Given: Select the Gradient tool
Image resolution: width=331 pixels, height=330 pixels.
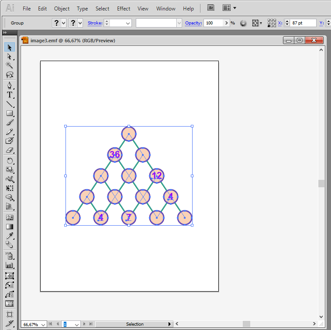Looking at the screenshot, I should 10,227.
